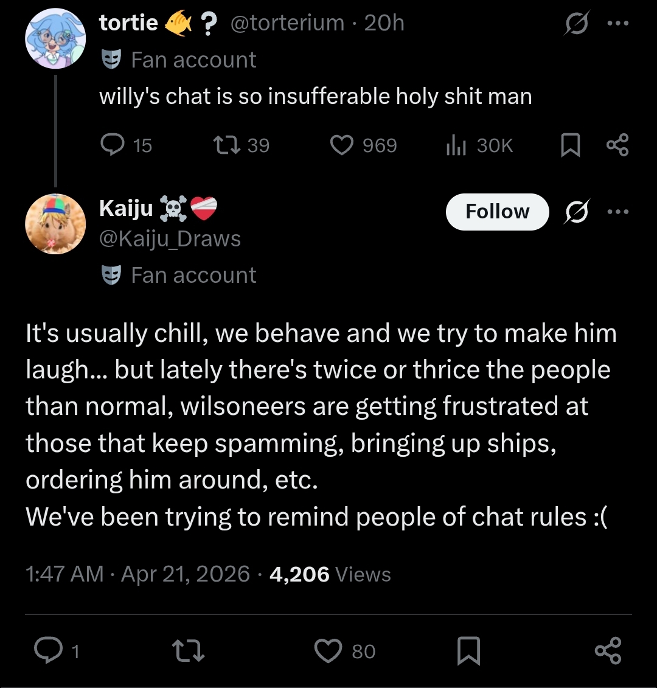Open Grok icon on tortie's tweet

[575, 24]
